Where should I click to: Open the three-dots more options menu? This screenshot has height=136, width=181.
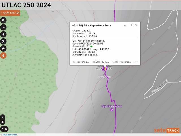(136, 62)
